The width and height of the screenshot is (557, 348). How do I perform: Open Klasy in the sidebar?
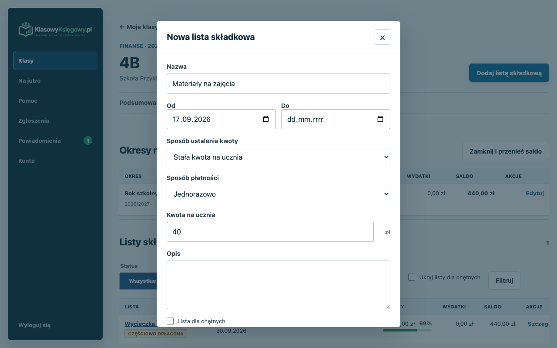tap(55, 60)
